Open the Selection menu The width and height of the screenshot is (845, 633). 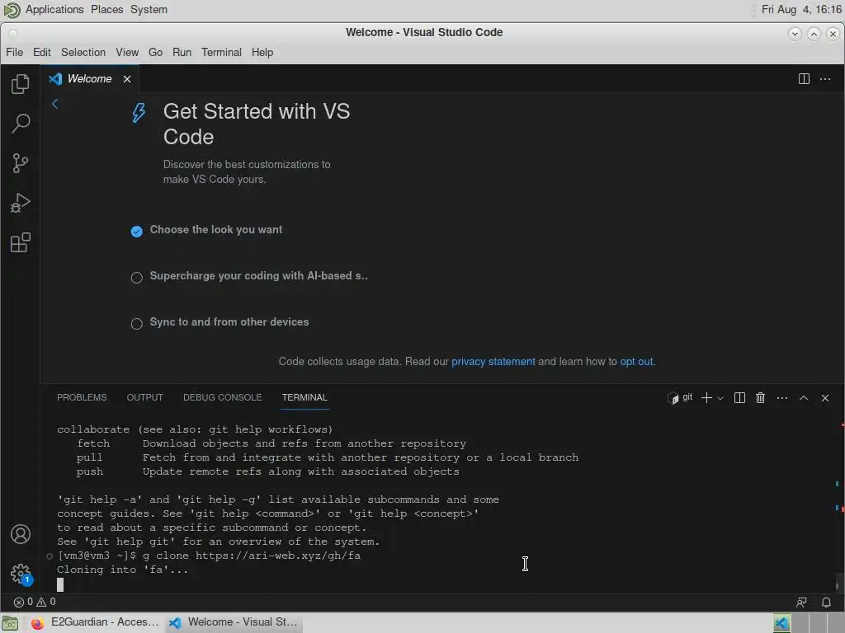[83, 52]
